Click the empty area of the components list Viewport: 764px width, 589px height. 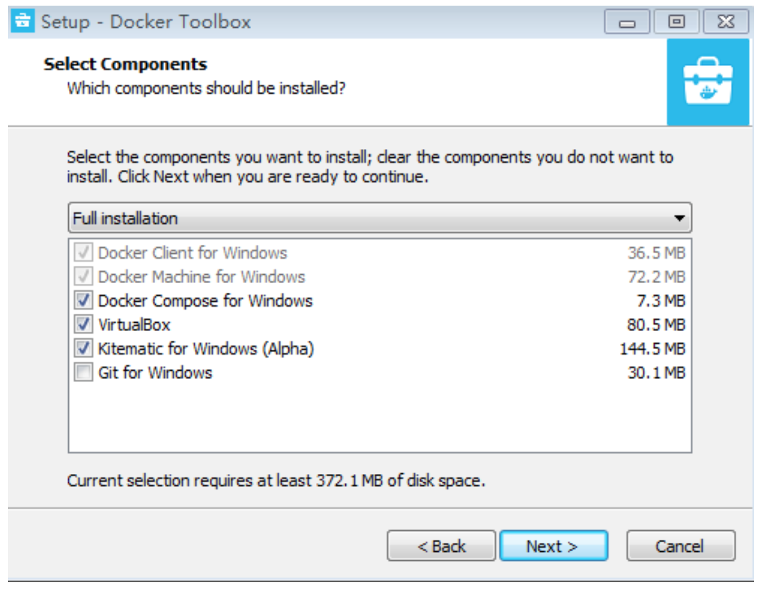click(x=379, y=417)
